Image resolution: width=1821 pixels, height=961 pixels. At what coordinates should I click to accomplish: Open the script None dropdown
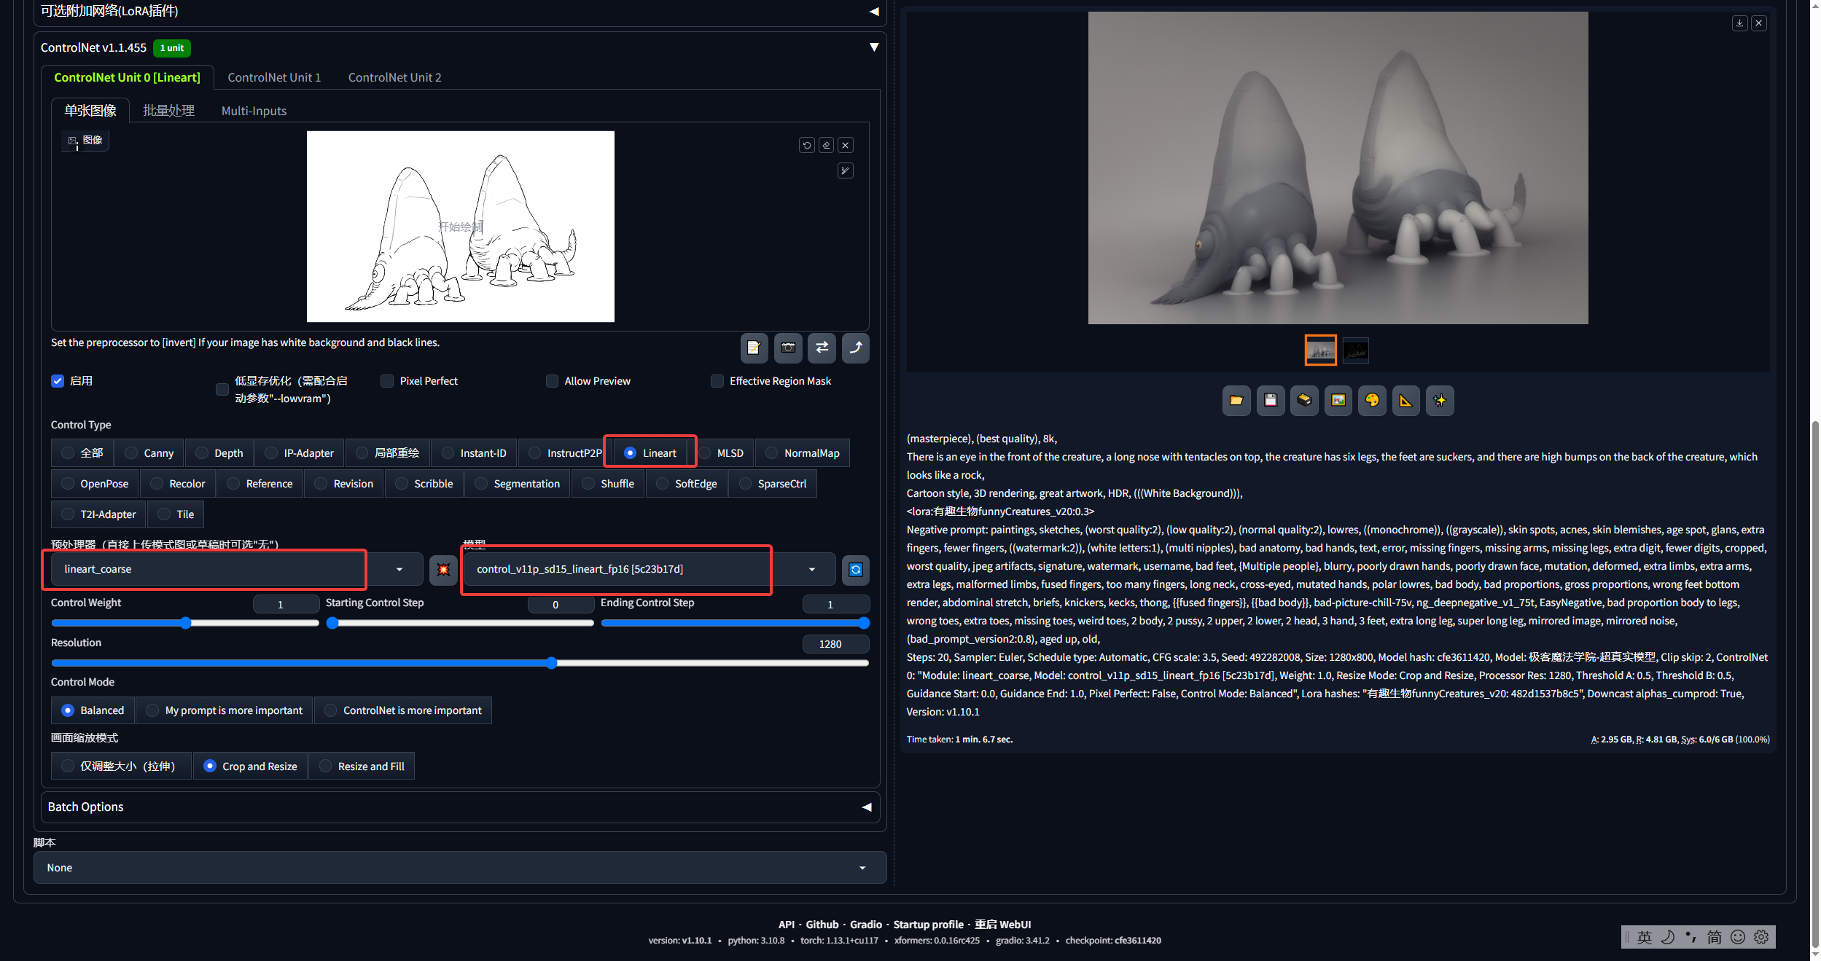[x=460, y=868]
